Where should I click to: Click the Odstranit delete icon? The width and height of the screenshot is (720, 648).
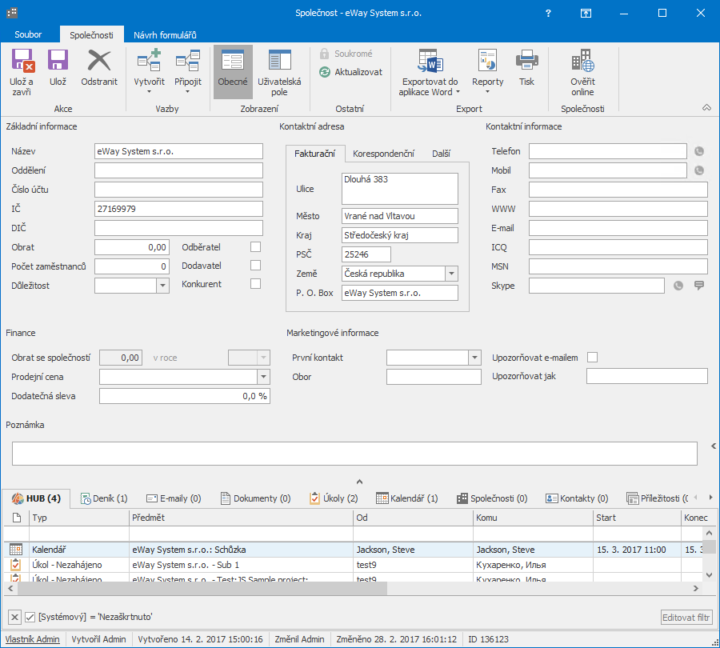pyautogui.click(x=99, y=61)
